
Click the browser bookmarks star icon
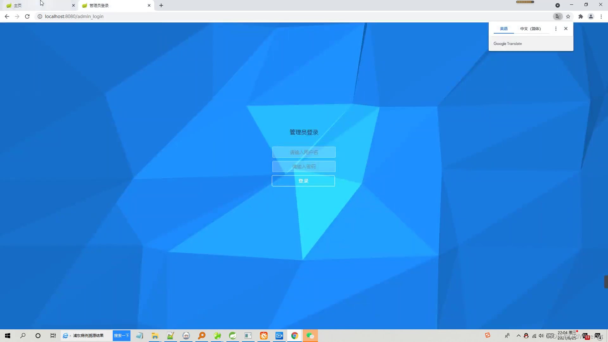569,16
